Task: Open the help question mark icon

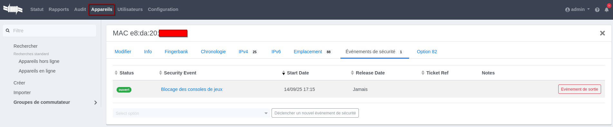Action: click(x=597, y=10)
